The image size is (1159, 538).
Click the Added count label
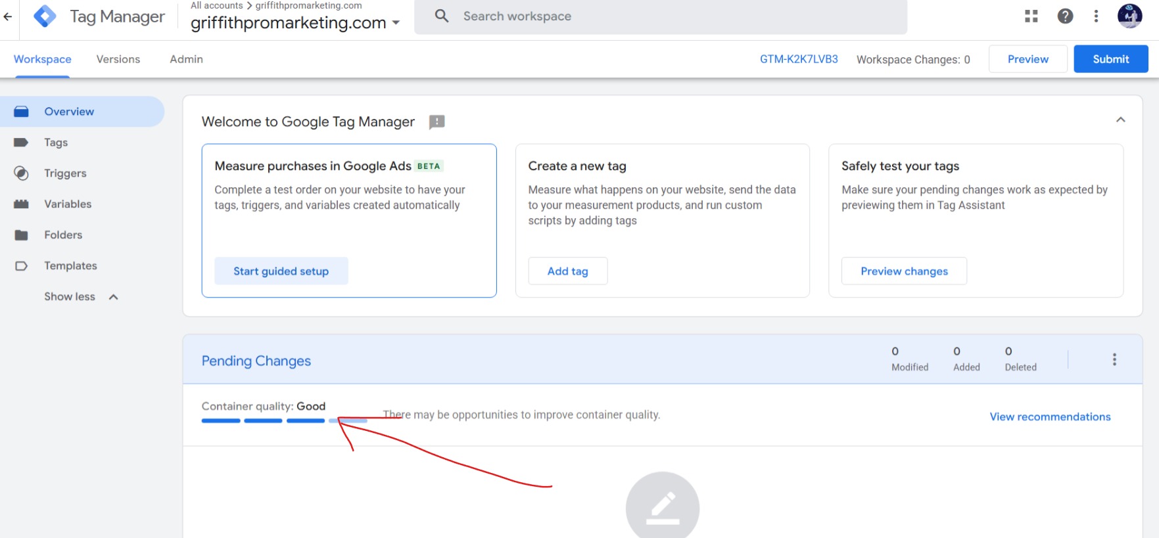coord(966,367)
